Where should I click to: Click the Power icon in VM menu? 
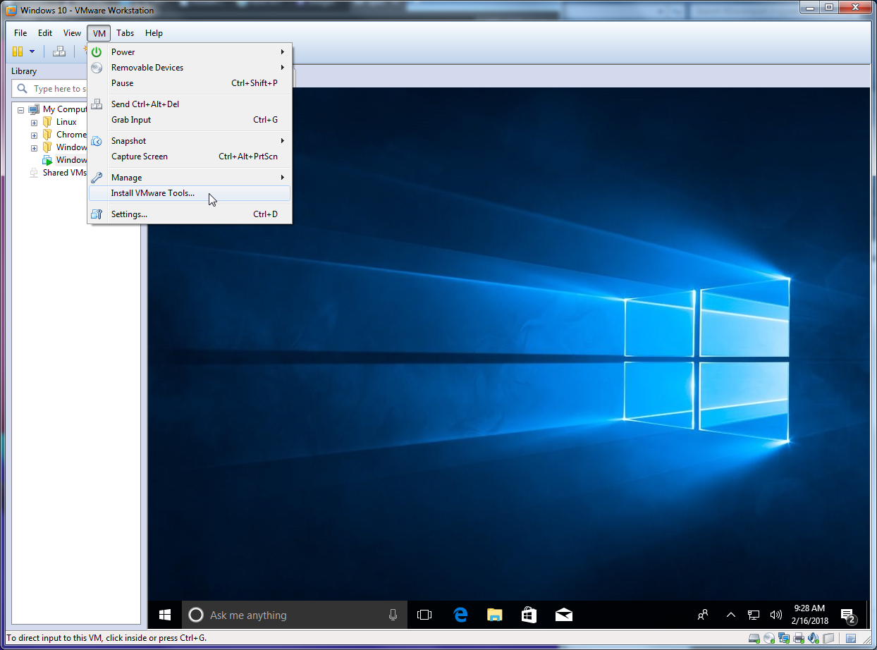pos(97,52)
